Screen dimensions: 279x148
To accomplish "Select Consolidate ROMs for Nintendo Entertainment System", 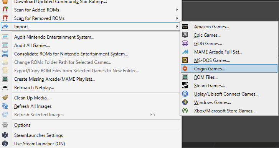I will 71,54.
